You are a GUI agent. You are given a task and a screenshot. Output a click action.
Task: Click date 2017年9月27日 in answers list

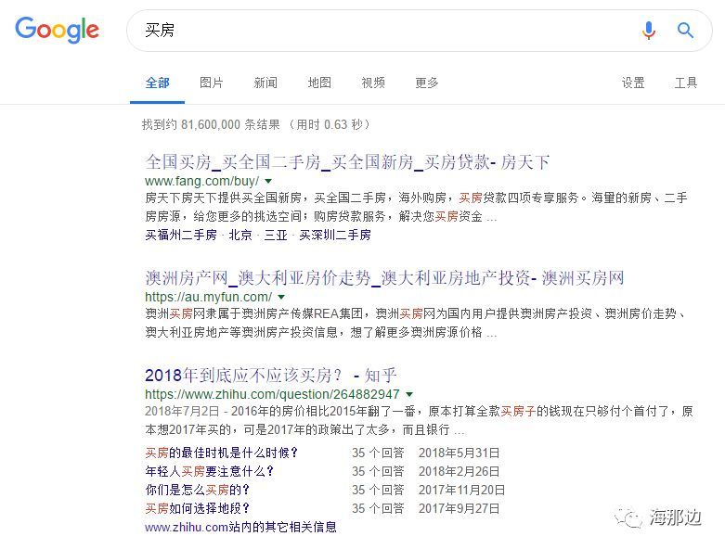[460, 508]
